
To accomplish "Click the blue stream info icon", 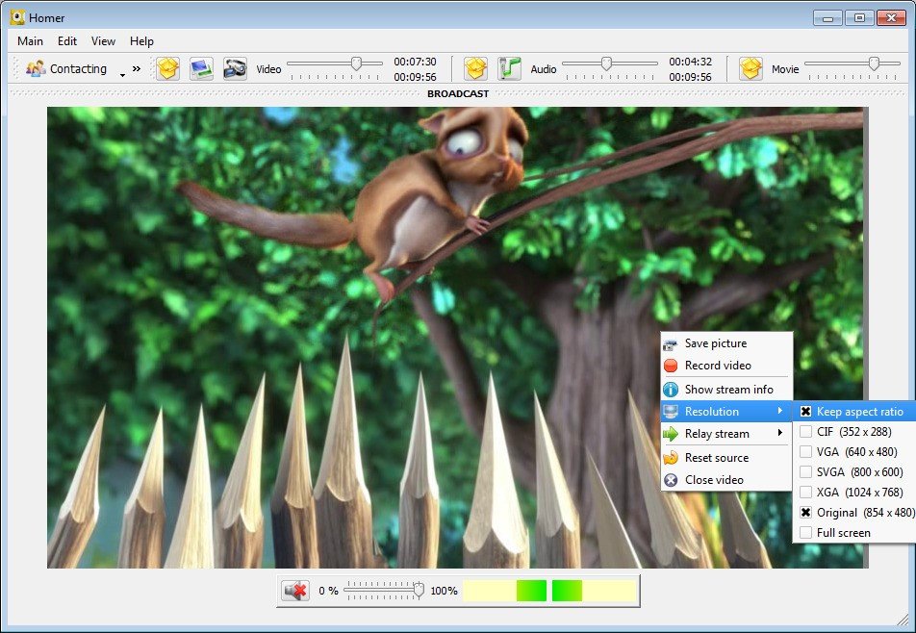I will click(671, 390).
